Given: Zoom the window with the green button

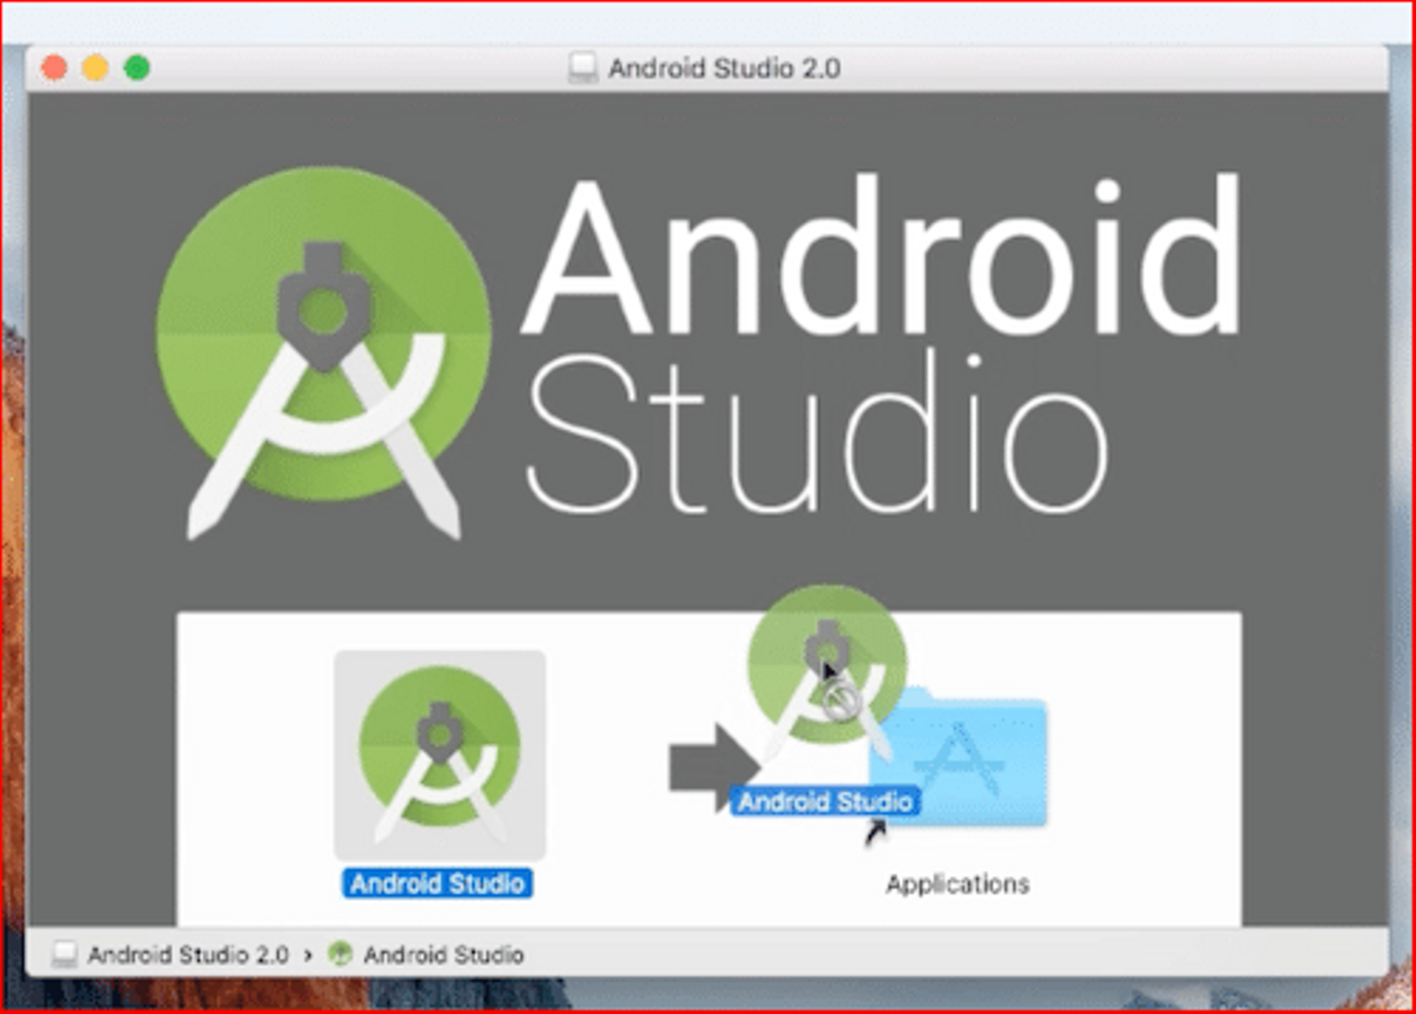Looking at the screenshot, I should [137, 68].
